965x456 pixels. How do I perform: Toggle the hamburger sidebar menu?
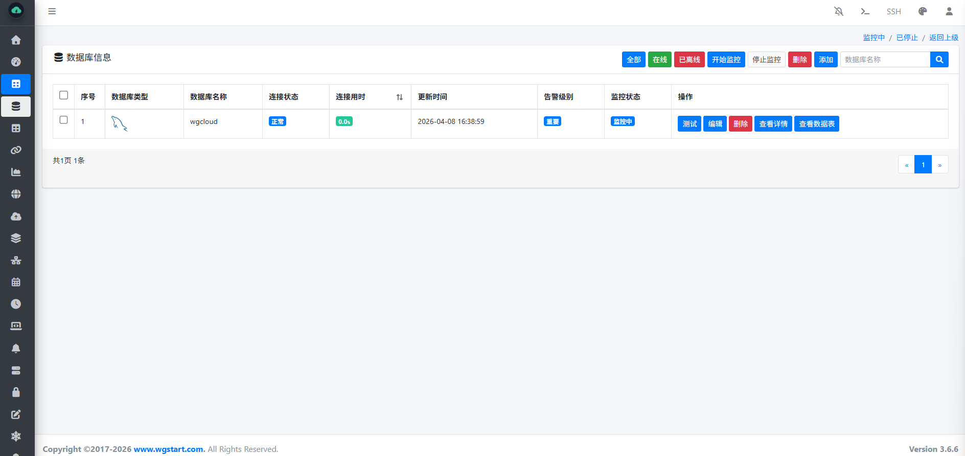52,11
